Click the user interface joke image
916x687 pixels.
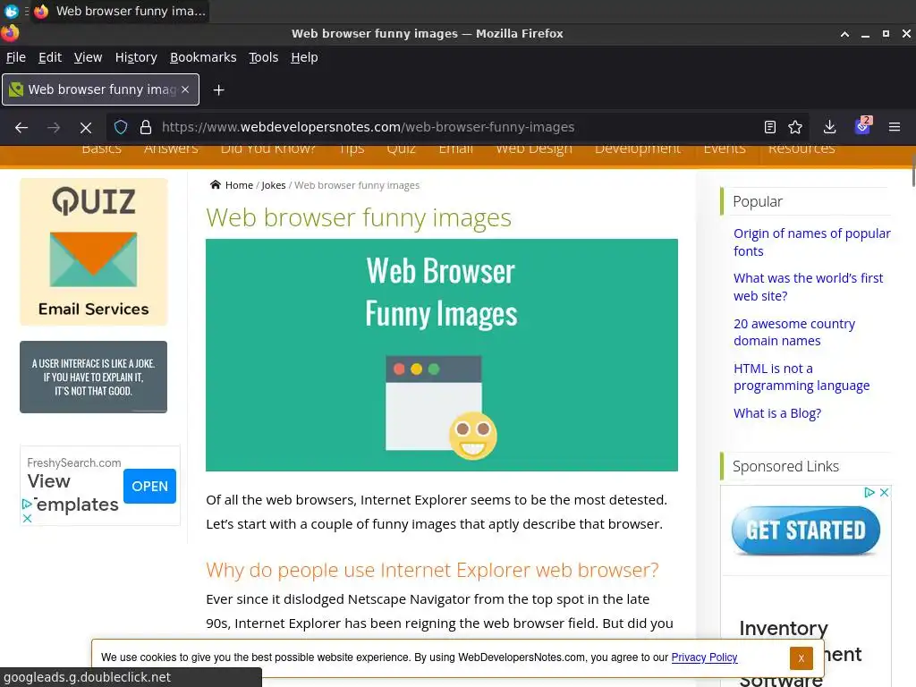coord(93,377)
